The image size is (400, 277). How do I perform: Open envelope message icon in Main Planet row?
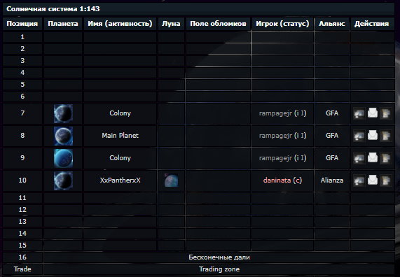pyautogui.click(x=373, y=135)
